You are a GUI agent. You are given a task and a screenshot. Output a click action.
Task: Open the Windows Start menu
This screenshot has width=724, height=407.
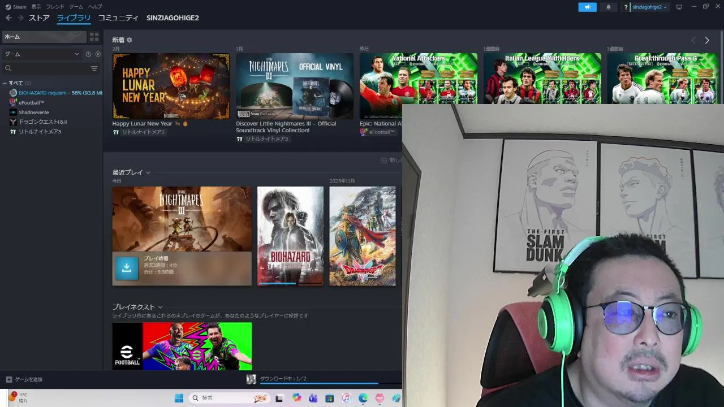pyautogui.click(x=179, y=398)
